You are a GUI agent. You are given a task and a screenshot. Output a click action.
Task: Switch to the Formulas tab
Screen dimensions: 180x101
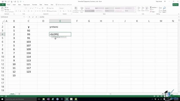(35, 5)
